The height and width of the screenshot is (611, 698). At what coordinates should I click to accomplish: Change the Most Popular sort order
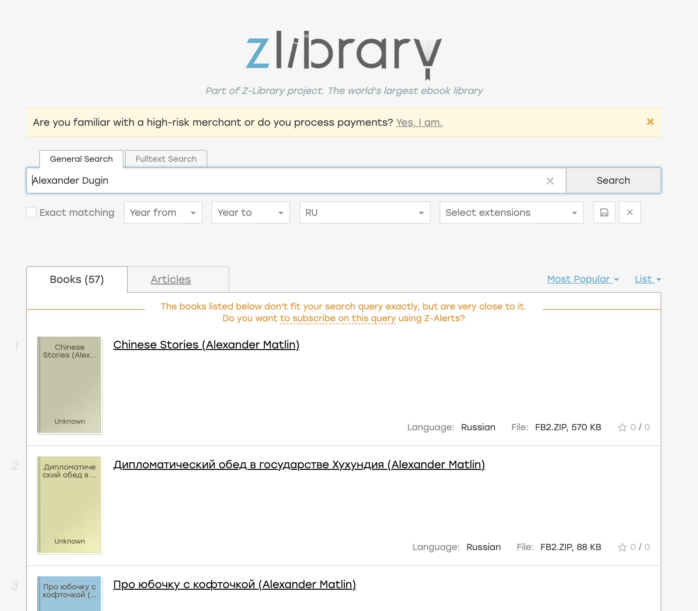[582, 279]
